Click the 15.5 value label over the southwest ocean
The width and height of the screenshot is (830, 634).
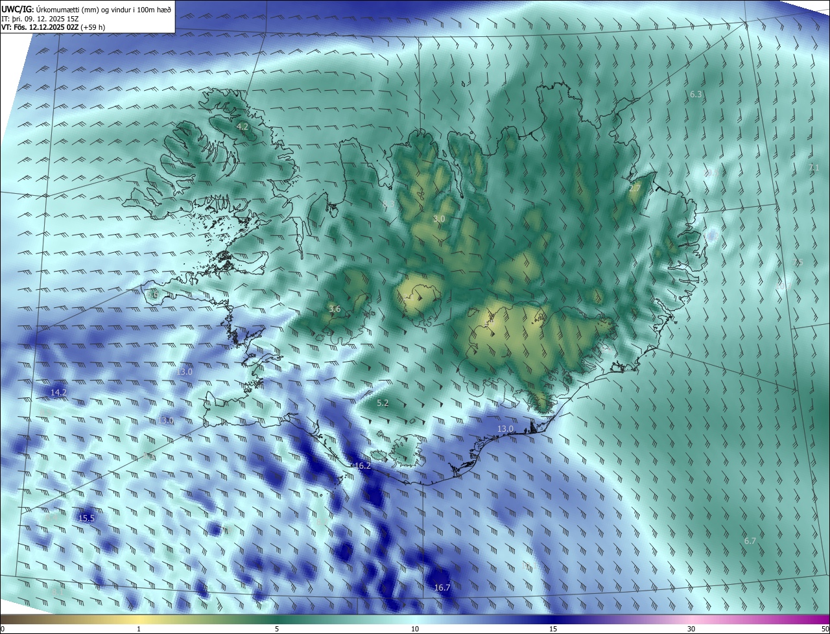pyautogui.click(x=86, y=519)
